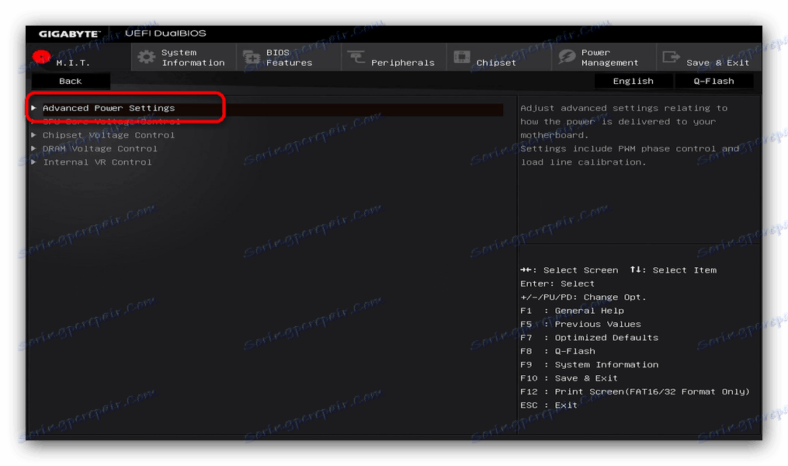Click the System Information gear icon
Image resolution: width=788 pixels, height=466 pixels.
146,57
